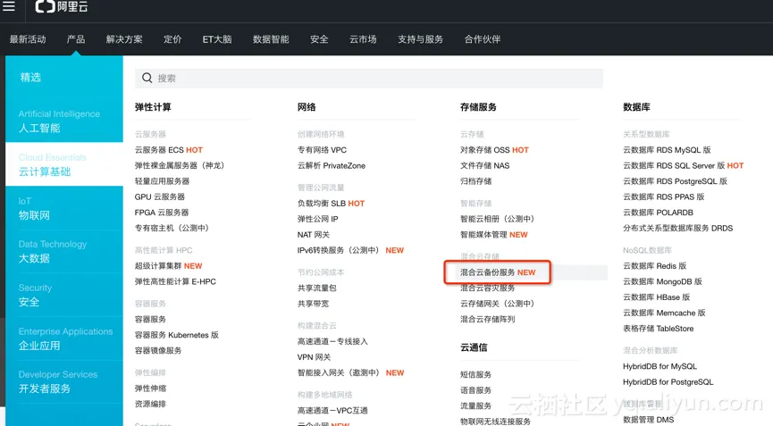The height and width of the screenshot is (426, 773).
Task: Open the 合作伙伴 nav item
Action: point(483,39)
